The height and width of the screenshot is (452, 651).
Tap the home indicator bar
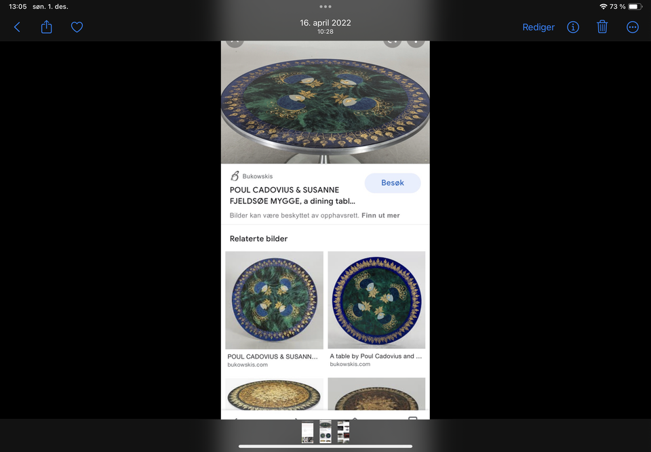pos(325,447)
